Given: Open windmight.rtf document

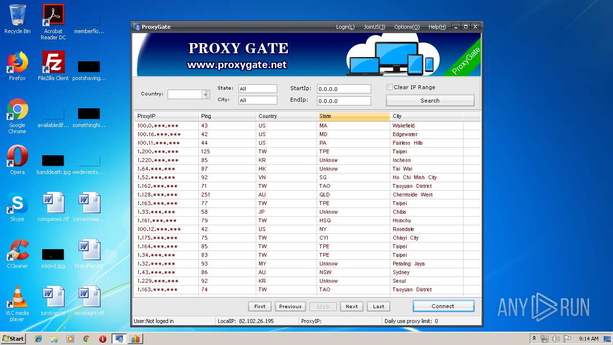Looking at the screenshot, I should point(89,301).
